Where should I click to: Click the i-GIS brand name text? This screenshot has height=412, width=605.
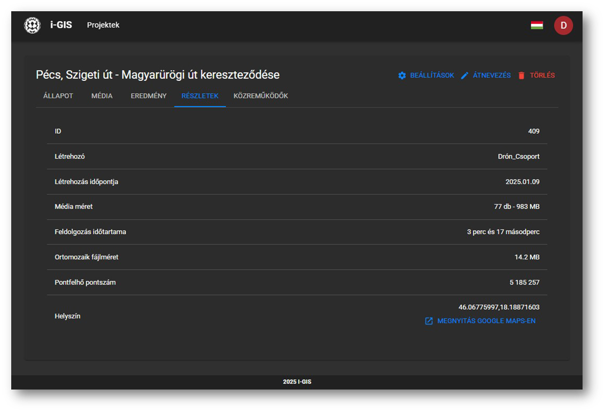pos(61,25)
